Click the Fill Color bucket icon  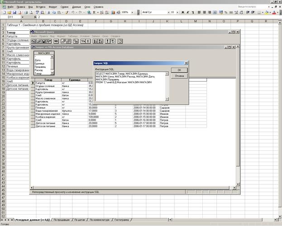267,12
